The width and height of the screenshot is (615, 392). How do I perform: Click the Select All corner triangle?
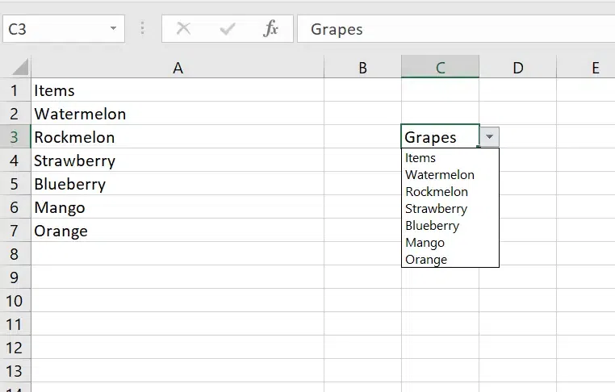[x=19, y=67]
